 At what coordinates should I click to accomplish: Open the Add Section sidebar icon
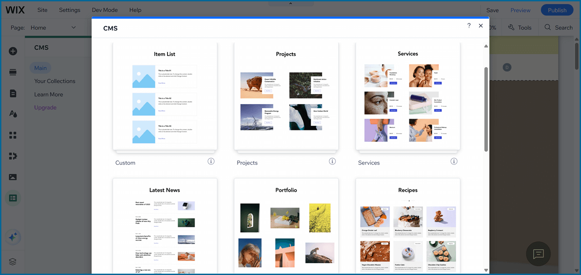coord(13,72)
